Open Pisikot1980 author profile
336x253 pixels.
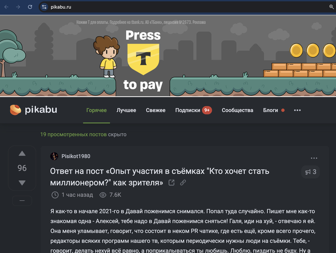76,156
